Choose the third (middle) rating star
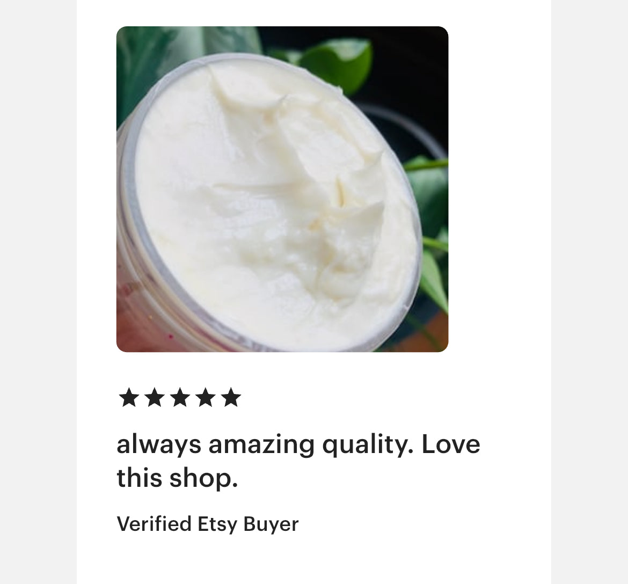This screenshot has height=584, width=628. [x=180, y=397]
